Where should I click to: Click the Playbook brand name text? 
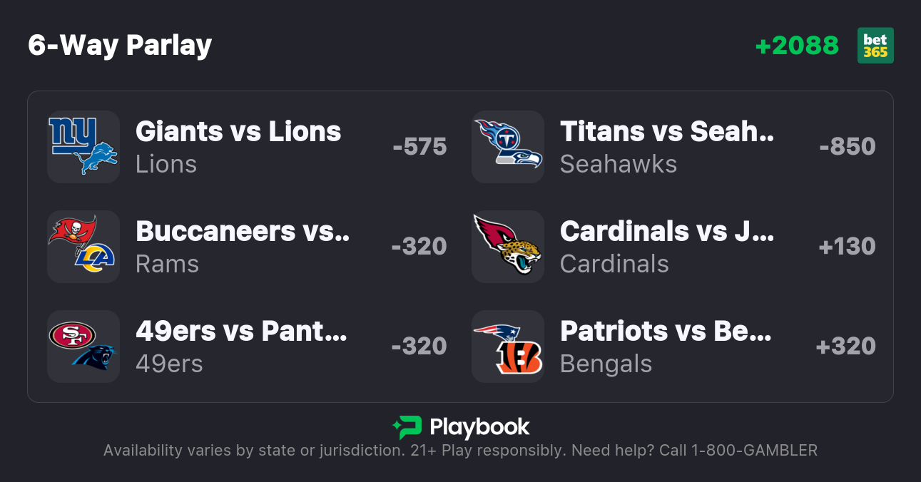(x=479, y=427)
